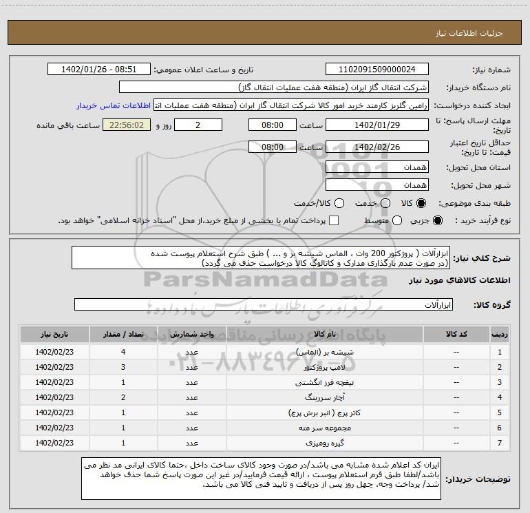The width and height of the screenshot is (530, 513).
Task: Click the response deadline date 1402/01/29
Action: pos(377,125)
